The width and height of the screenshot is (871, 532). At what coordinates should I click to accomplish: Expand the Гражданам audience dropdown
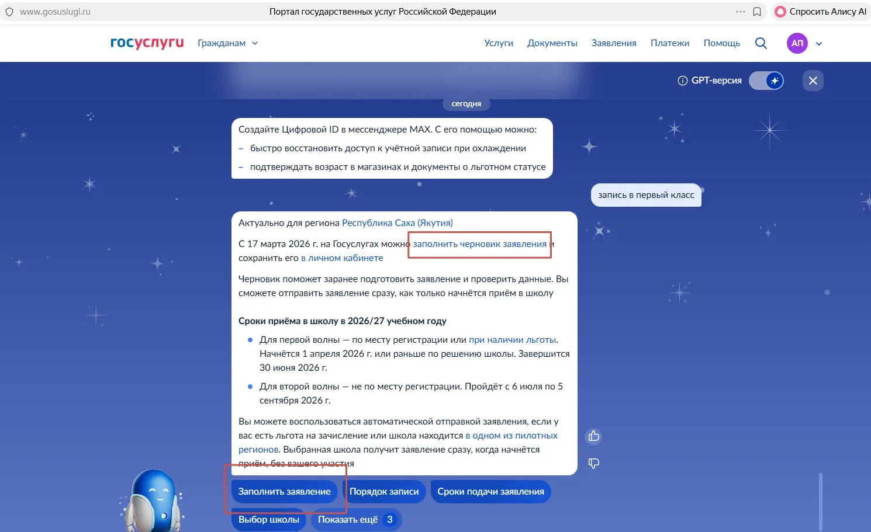[x=227, y=43]
